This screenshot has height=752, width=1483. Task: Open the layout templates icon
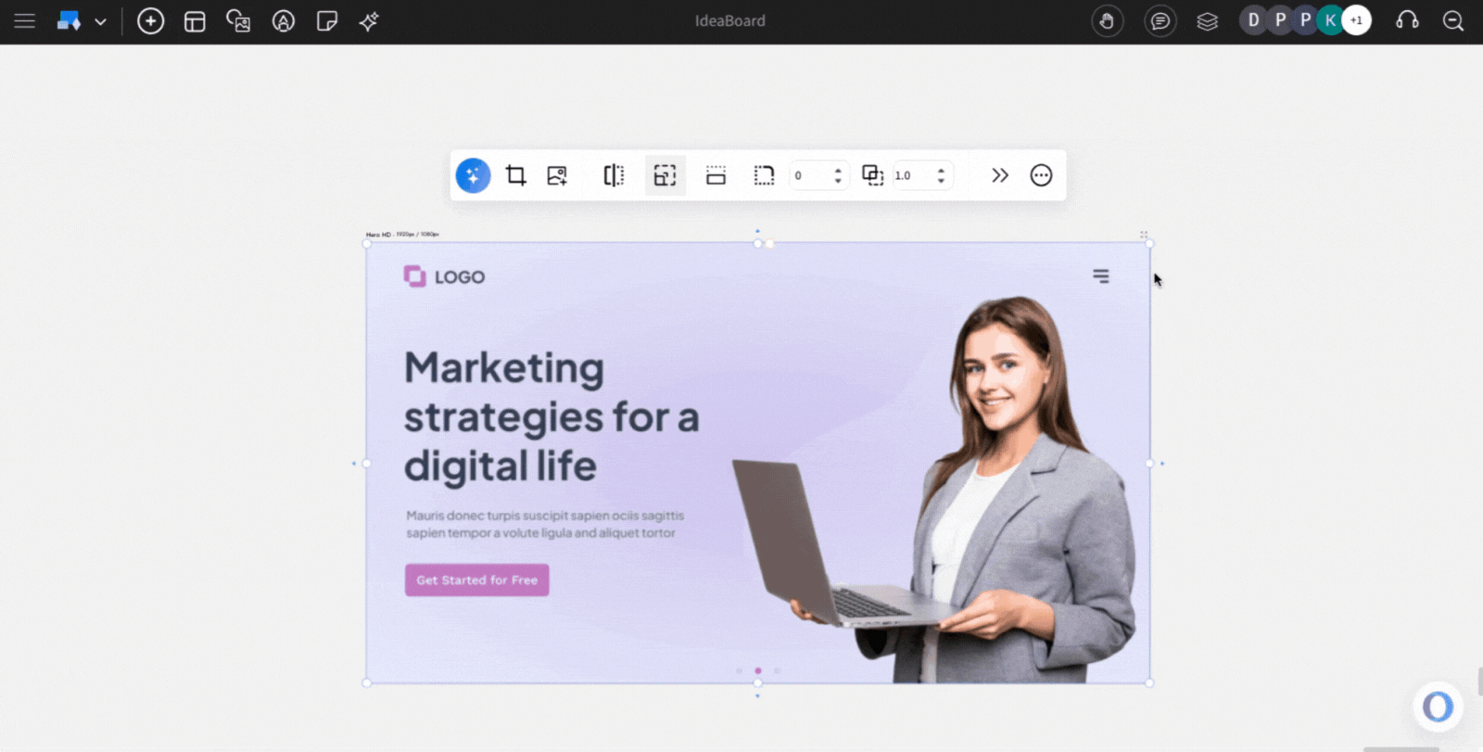[195, 21]
